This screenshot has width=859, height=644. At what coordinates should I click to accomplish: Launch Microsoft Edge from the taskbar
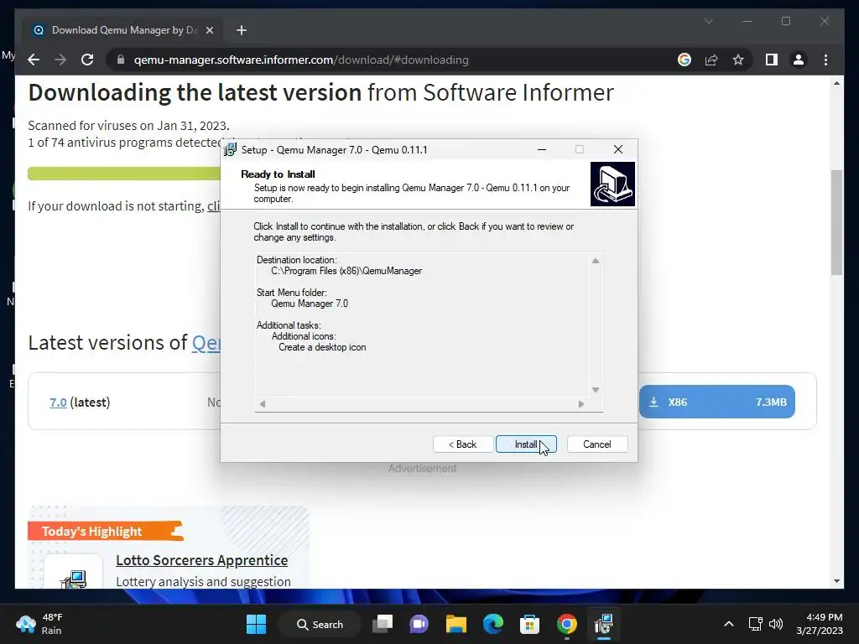(493, 624)
